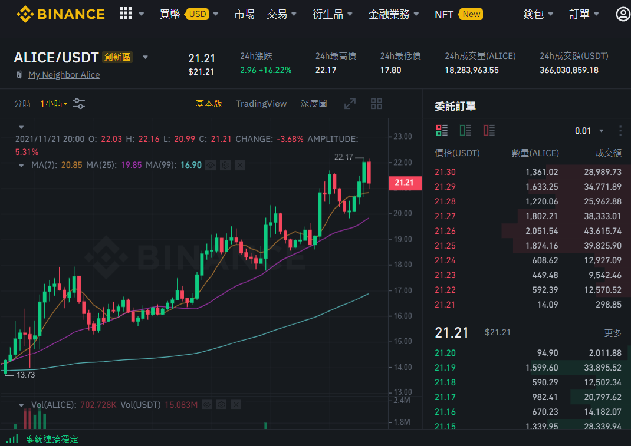Expand chart to fullscreen
This screenshot has width=631, height=446.
click(x=350, y=103)
